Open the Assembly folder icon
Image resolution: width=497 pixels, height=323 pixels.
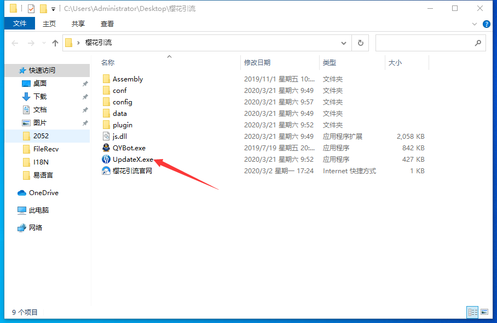pos(106,79)
